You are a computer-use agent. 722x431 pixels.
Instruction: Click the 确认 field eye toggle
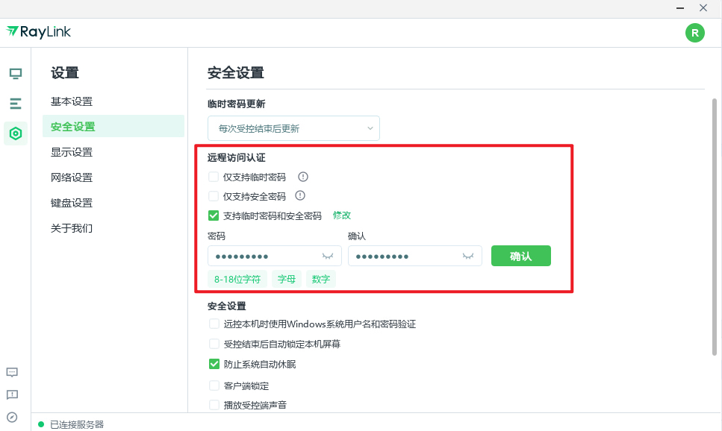(468, 255)
